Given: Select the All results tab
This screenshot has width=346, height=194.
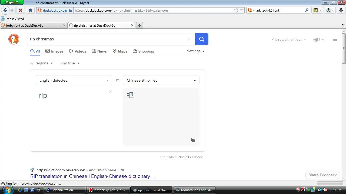Looking at the screenshot, I should tap(35, 51).
